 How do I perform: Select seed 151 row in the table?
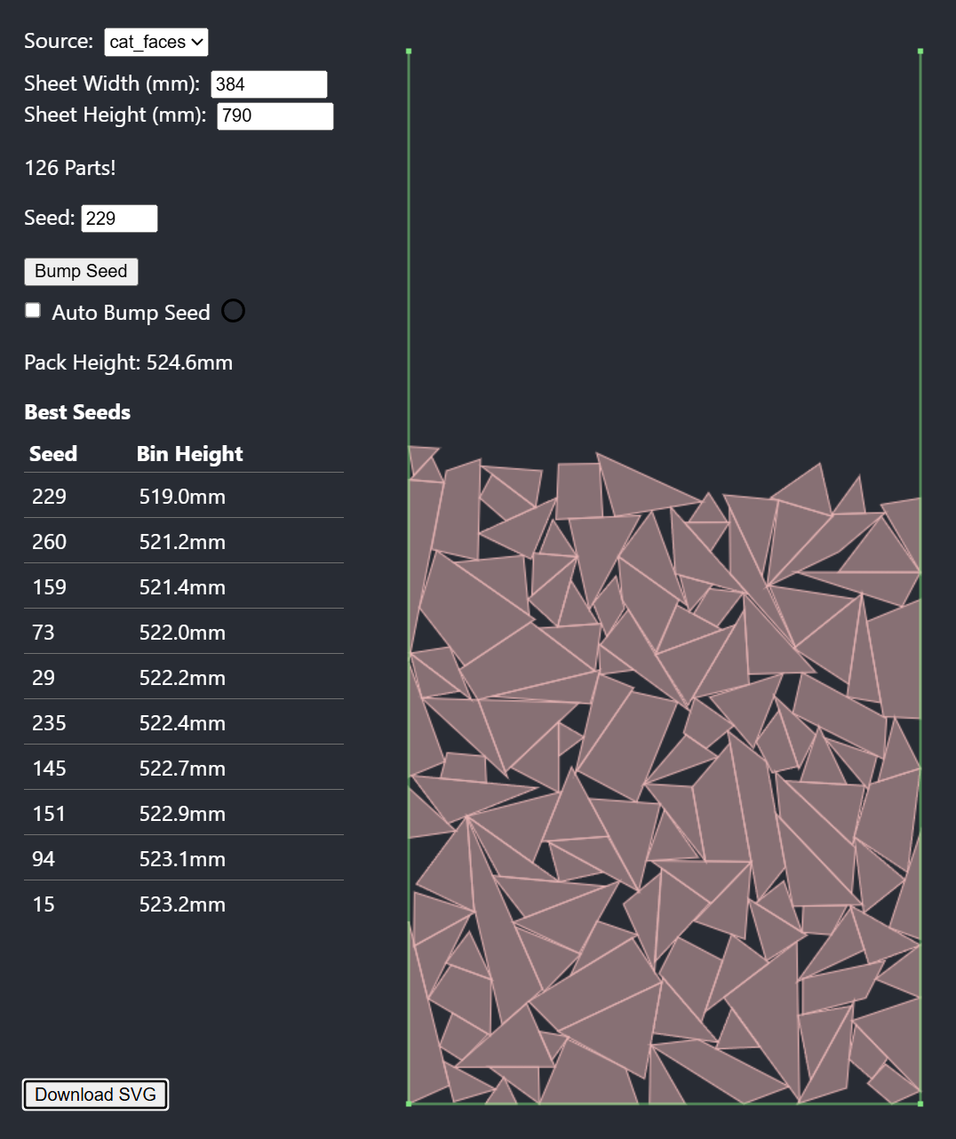pos(184,813)
